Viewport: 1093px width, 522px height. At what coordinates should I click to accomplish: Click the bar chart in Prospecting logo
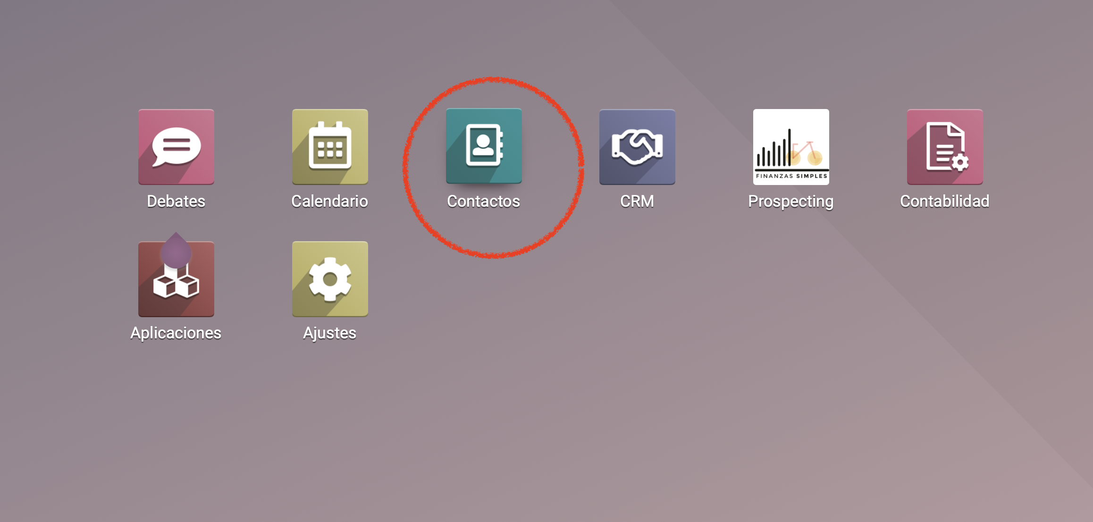pos(774,149)
